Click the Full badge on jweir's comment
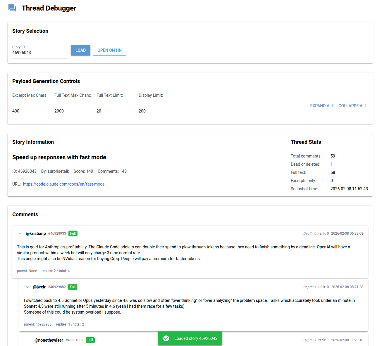The width and height of the screenshot is (382, 346). (x=73, y=287)
